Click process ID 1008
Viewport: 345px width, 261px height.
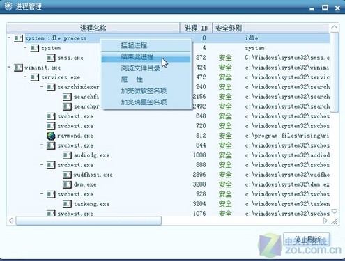coord(199,155)
